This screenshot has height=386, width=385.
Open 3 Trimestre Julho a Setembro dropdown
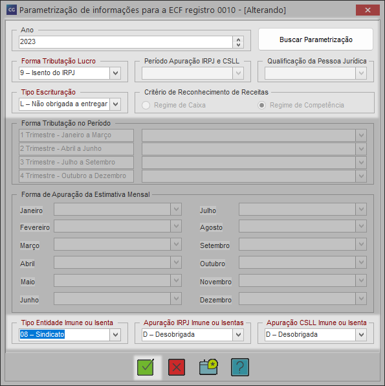pos(361,163)
